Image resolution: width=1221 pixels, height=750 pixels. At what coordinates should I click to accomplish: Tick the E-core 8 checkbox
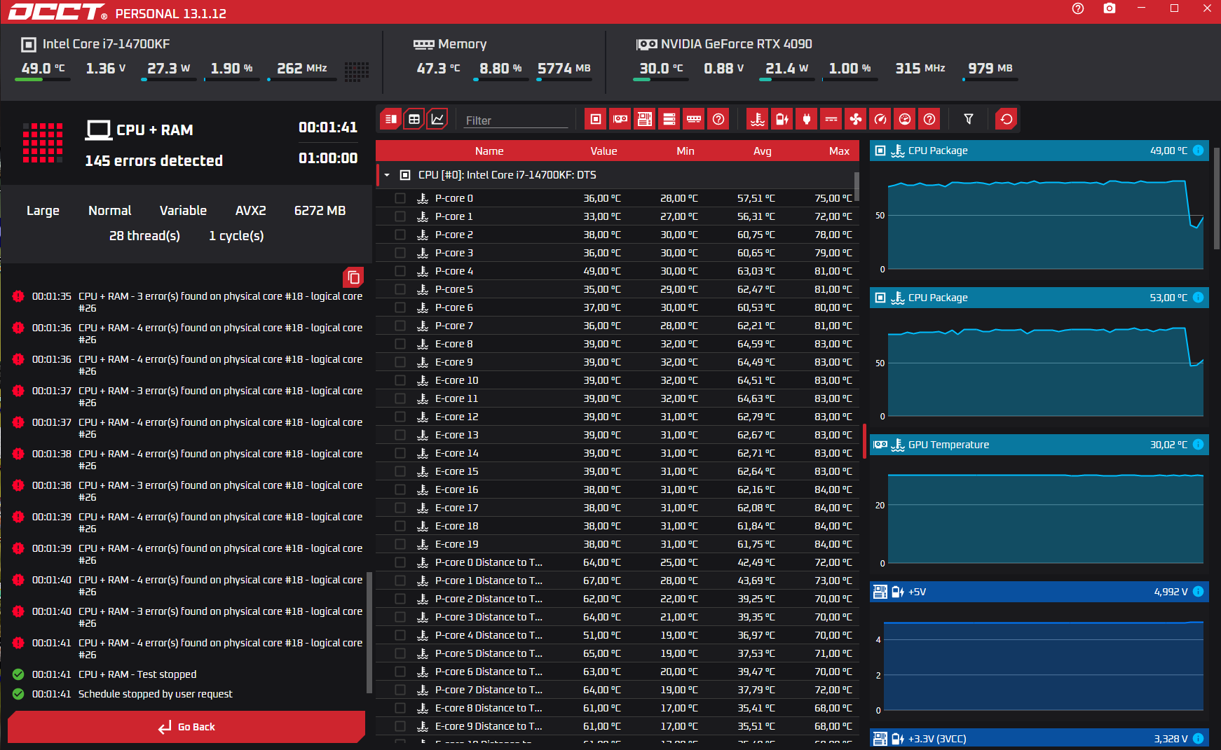(400, 344)
